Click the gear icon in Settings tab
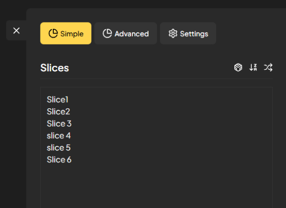Viewport: 286px width, 208px height. pyautogui.click(x=173, y=34)
